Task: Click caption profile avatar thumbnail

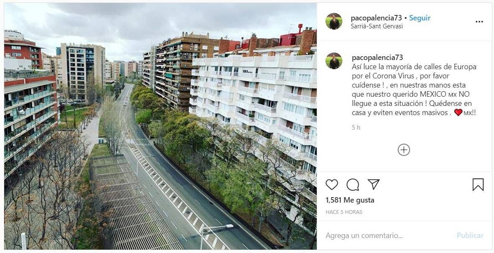Action: coord(334,61)
